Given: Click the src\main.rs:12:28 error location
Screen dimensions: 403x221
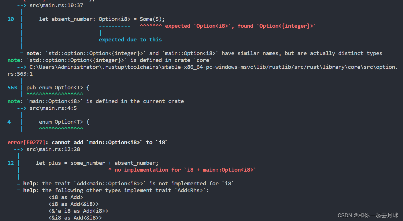Looking at the screenshot, I should tap(53, 149).
